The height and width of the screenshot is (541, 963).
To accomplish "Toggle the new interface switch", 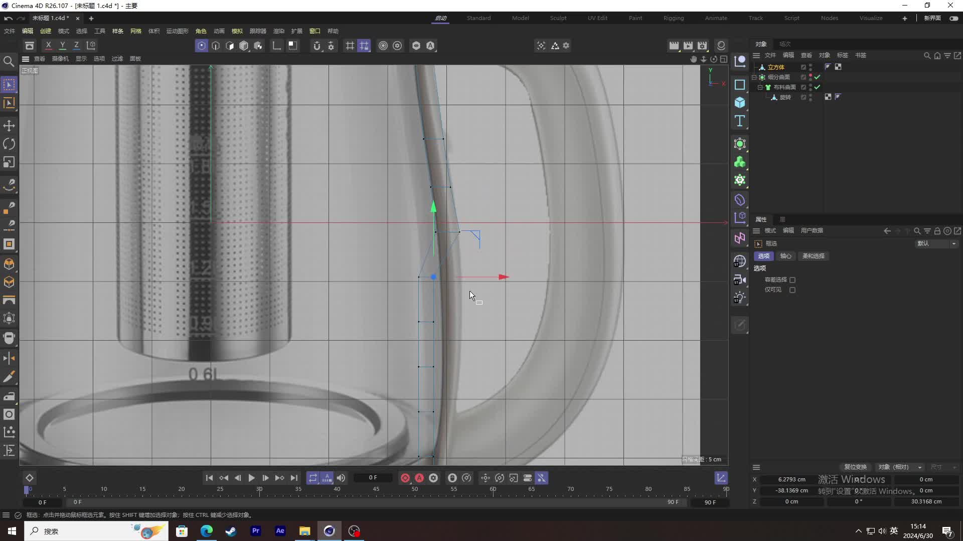I will tap(953, 18).
